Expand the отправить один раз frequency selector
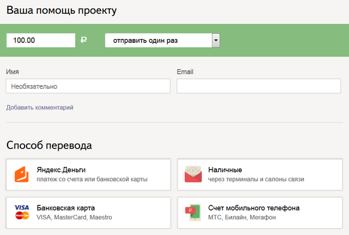The image size is (349, 235). [162, 40]
